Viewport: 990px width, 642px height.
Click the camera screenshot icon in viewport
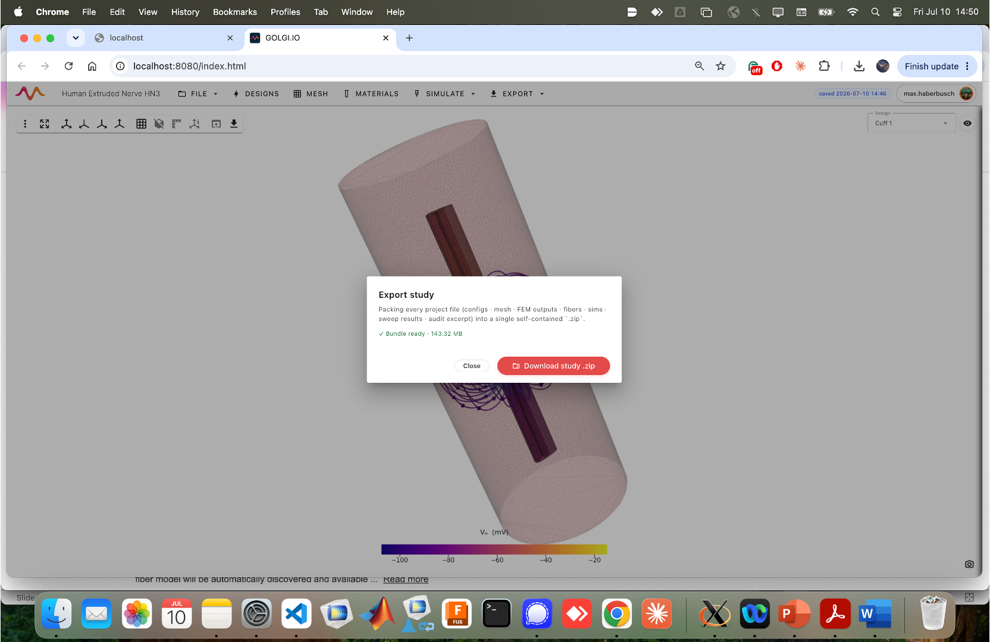[969, 564]
